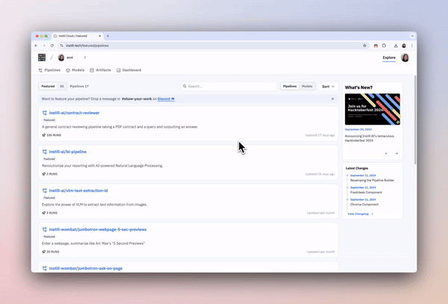The height and width of the screenshot is (304, 448).
Task: Click the Chrome profile avatar in toolbar
Action: point(404,46)
